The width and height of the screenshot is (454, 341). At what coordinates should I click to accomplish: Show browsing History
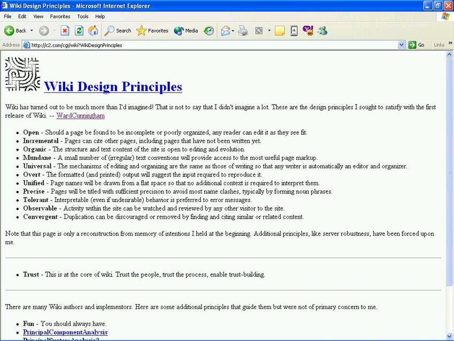click(208, 30)
